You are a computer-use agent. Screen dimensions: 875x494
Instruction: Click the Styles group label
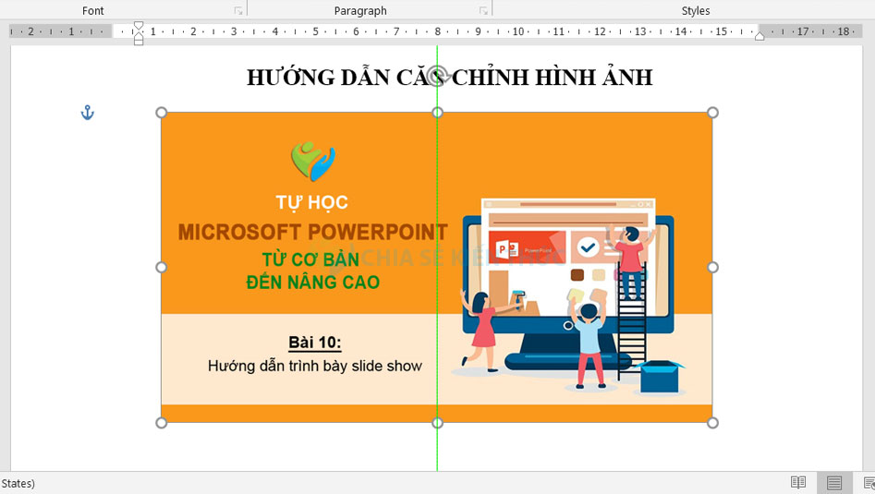[x=696, y=10]
